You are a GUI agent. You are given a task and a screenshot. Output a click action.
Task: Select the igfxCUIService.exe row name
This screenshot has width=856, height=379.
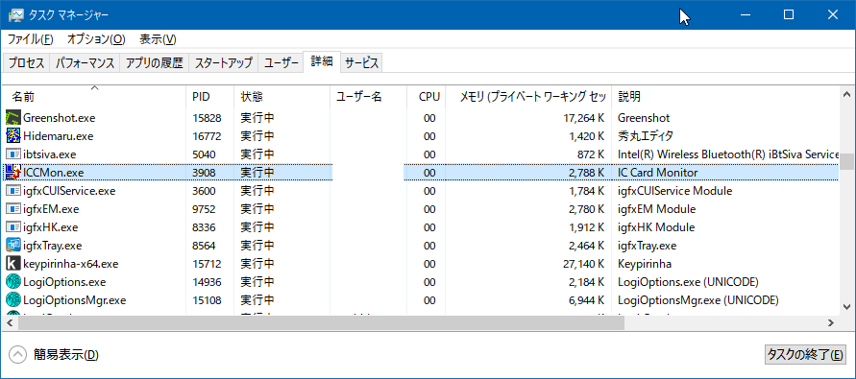69,191
